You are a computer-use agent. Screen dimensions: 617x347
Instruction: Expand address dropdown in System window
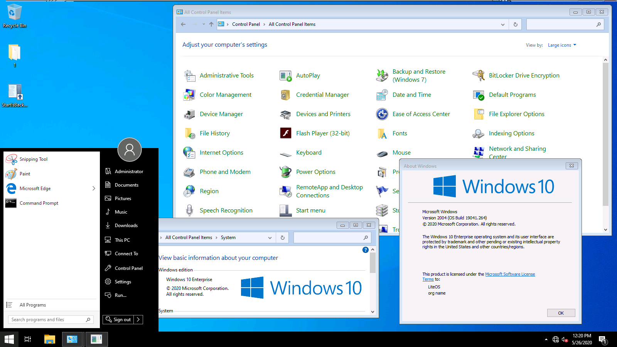tap(270, 238)
